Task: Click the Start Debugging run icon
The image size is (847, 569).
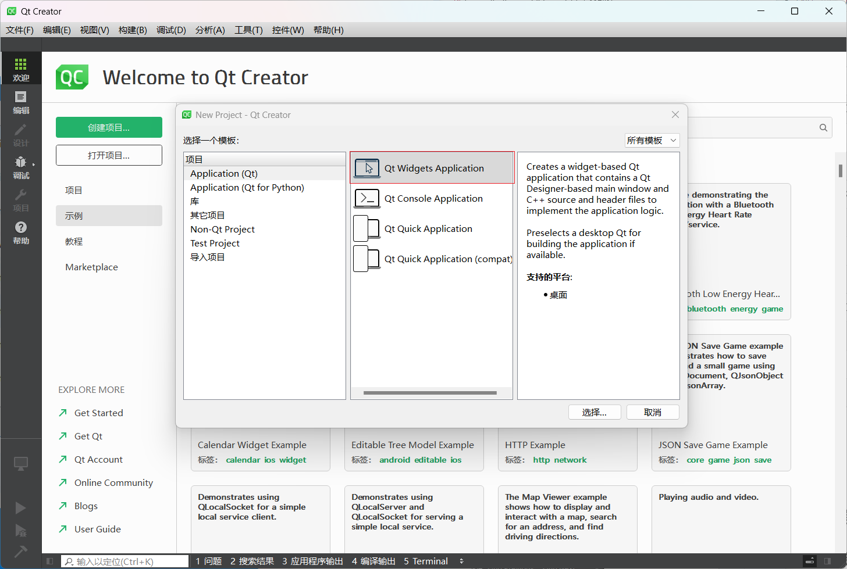Action: point(21,530)
